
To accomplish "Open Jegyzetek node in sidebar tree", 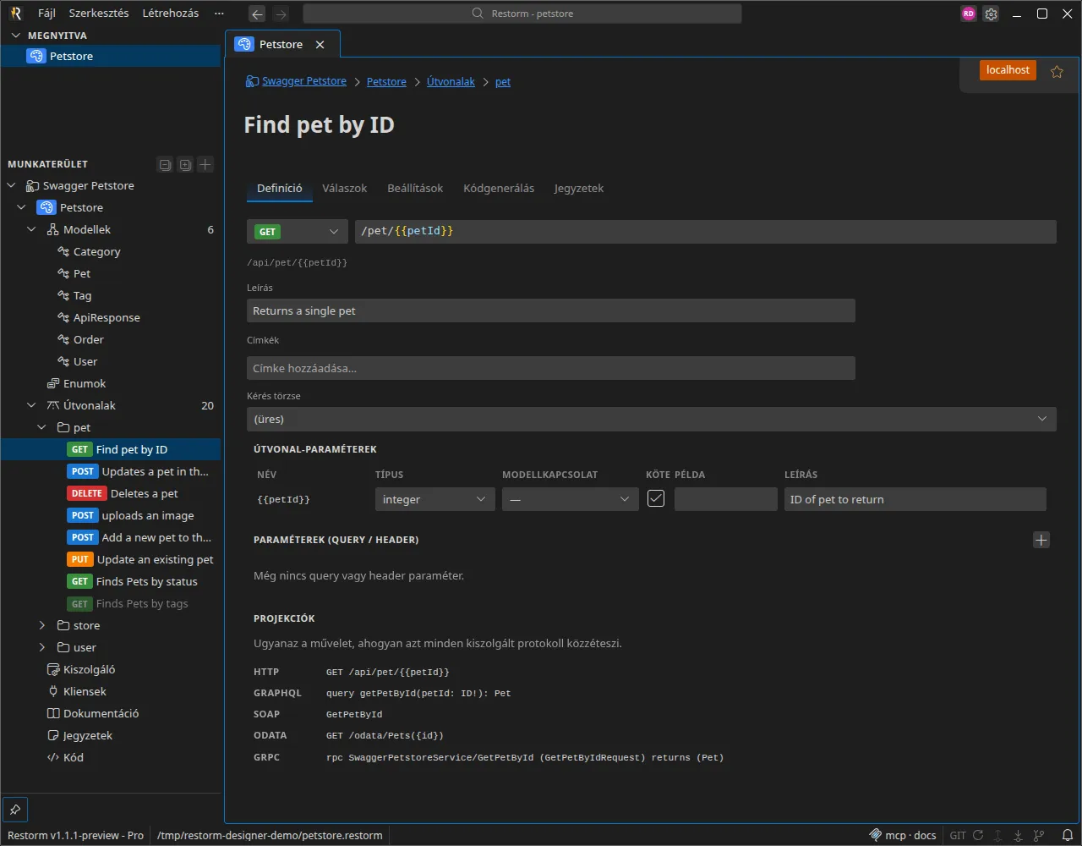I will tap(110, 735).
